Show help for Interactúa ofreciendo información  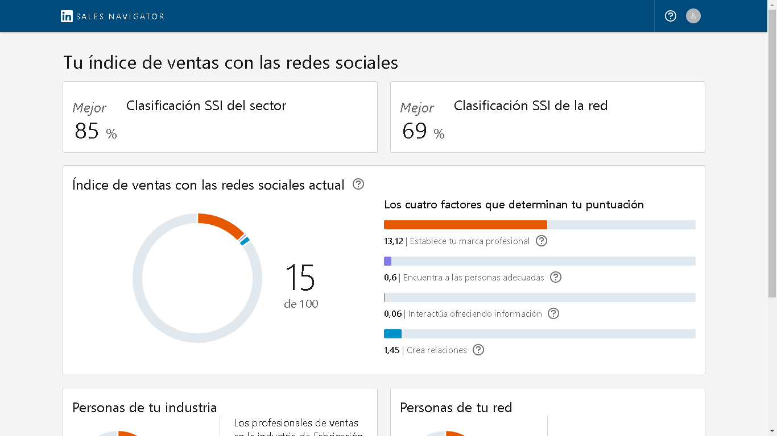[553, 313]
